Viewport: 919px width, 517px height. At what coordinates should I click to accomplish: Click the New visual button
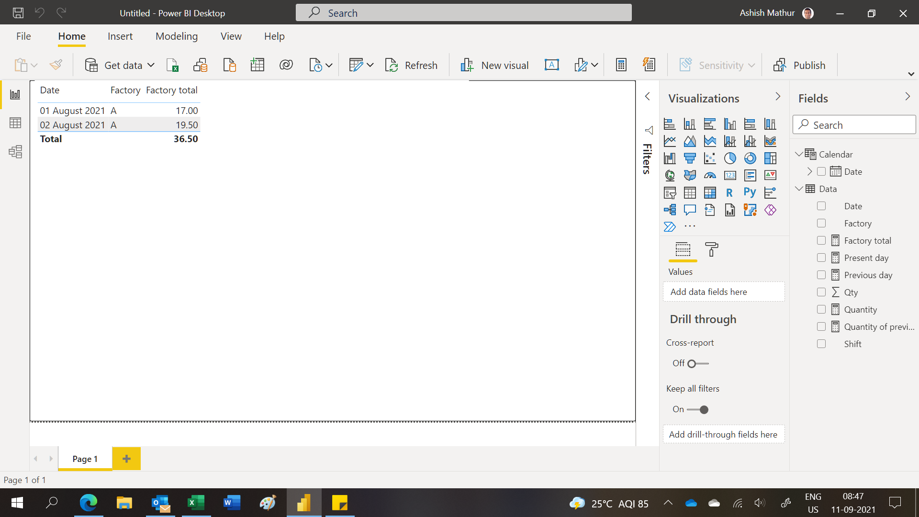(494, 65)
